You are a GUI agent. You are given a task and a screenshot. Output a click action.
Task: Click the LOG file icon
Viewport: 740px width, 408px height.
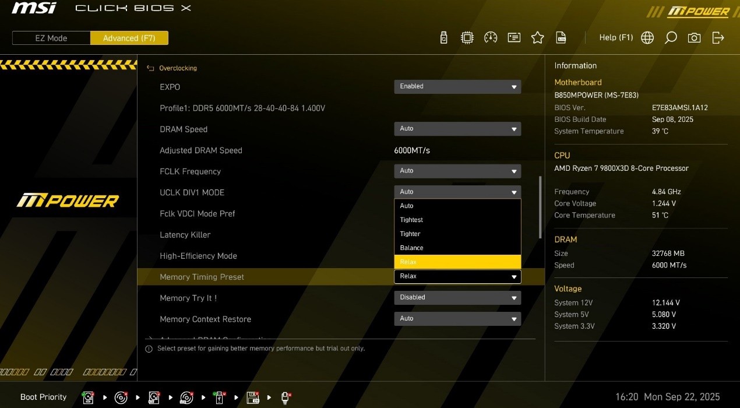pyautogui.click(x=561, y=38)
